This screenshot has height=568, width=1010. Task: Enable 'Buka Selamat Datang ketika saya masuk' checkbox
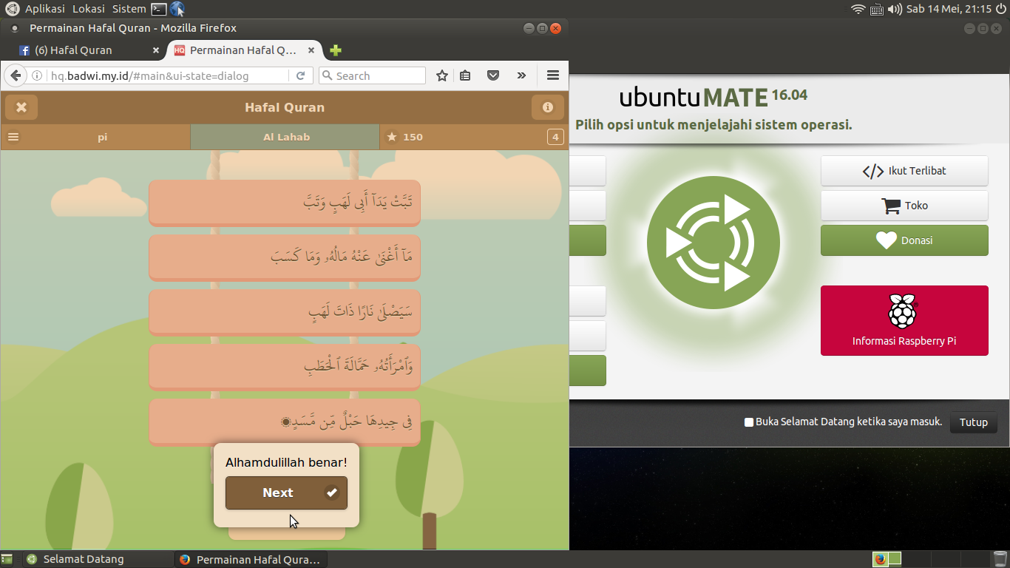tap(749, 422)
